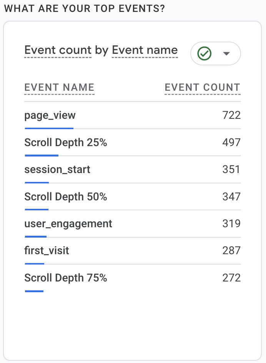
Task: Expand the dropdown arrow beside the checkmark
Action: coord(226,53)
